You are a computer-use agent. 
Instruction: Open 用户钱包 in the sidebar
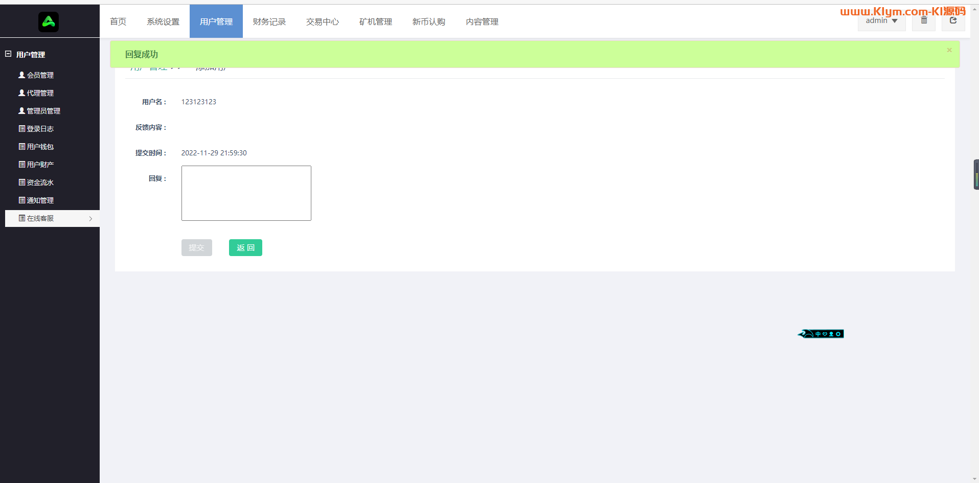coord(36,147)
